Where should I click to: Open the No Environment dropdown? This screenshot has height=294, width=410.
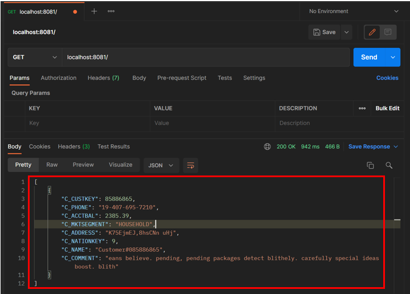[x=353, y=11]
